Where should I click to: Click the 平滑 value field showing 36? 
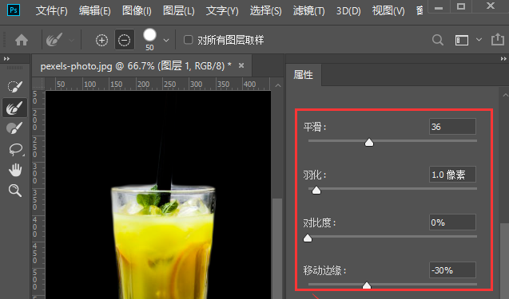pos(452,127)
